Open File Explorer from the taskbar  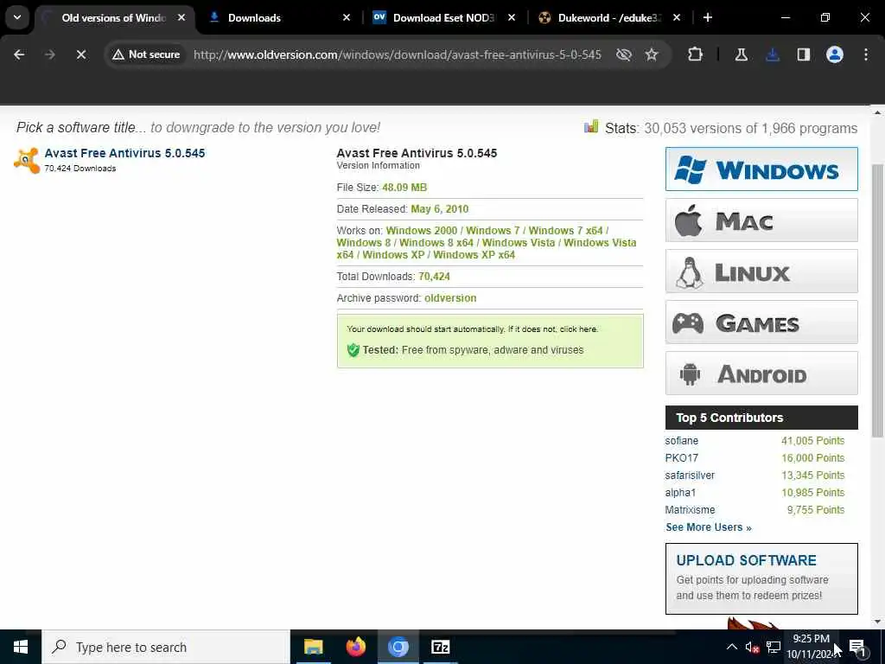point(313,647)
